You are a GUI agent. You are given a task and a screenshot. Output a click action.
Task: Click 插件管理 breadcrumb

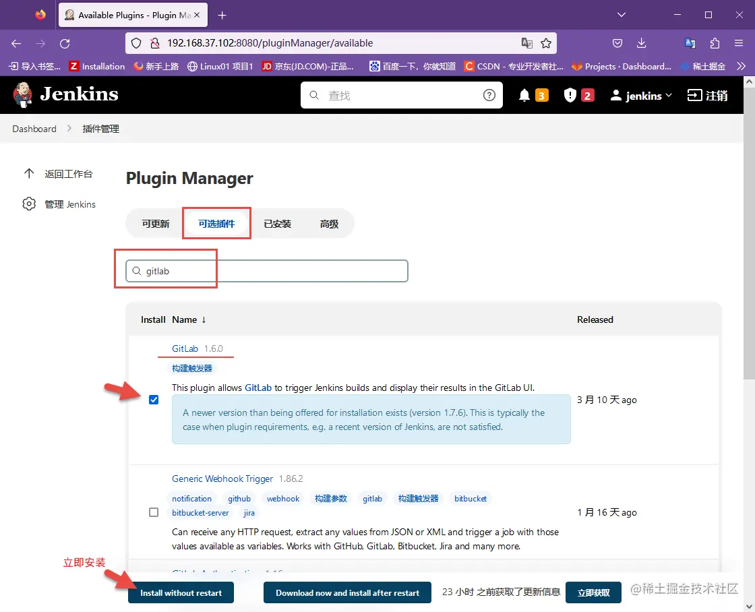(100, 129)
